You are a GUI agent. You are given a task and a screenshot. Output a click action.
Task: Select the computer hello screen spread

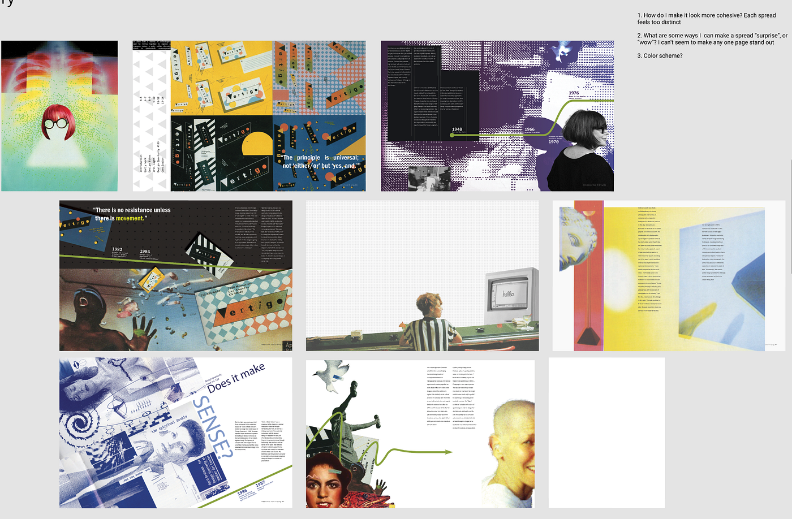pos(423,276)
